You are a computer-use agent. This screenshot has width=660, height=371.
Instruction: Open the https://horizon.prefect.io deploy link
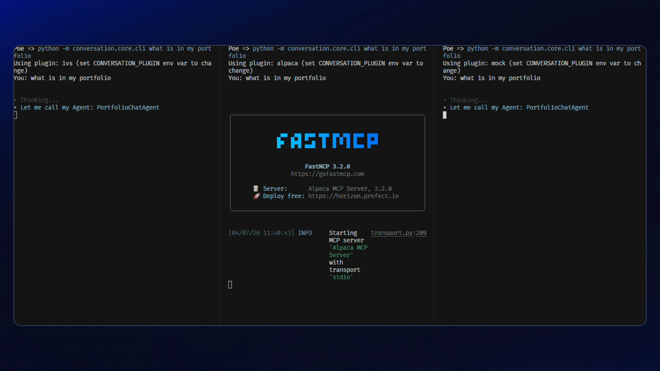tap(353, 196)
